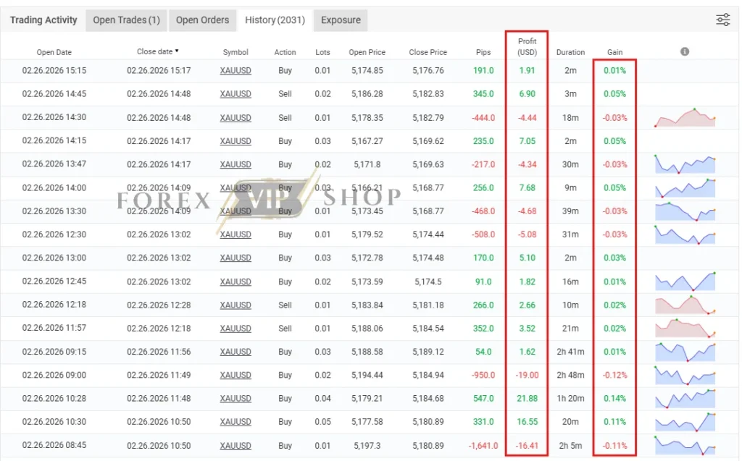Viewport: 742px width, 461px height.
Task: Open XAUUSD link in 13:00 trade row
Action: point(235,258)
